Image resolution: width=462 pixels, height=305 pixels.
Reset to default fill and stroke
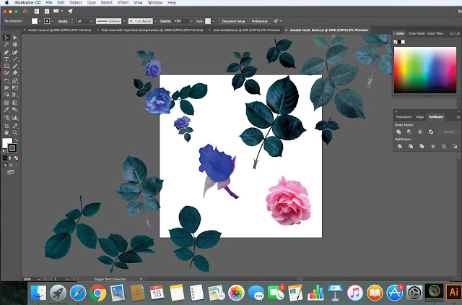point(4,151)
